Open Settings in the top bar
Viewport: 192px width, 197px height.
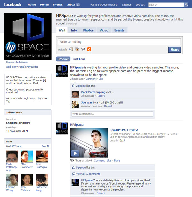126,5
